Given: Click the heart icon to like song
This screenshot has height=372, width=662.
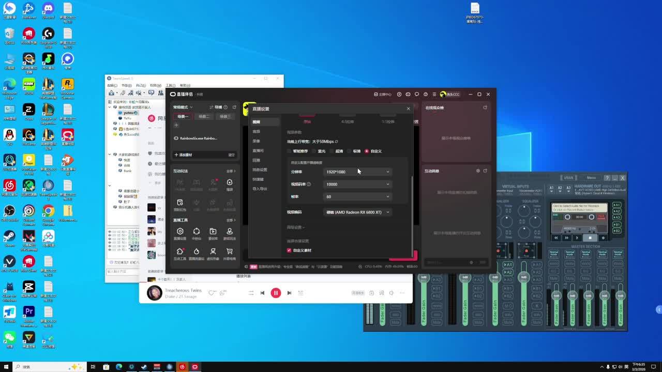Looking at the screenshot, I should [211, 293].
